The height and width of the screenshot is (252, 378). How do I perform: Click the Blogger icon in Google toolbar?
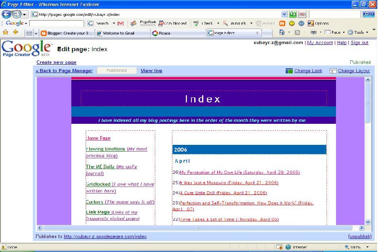tap(282, 23)
